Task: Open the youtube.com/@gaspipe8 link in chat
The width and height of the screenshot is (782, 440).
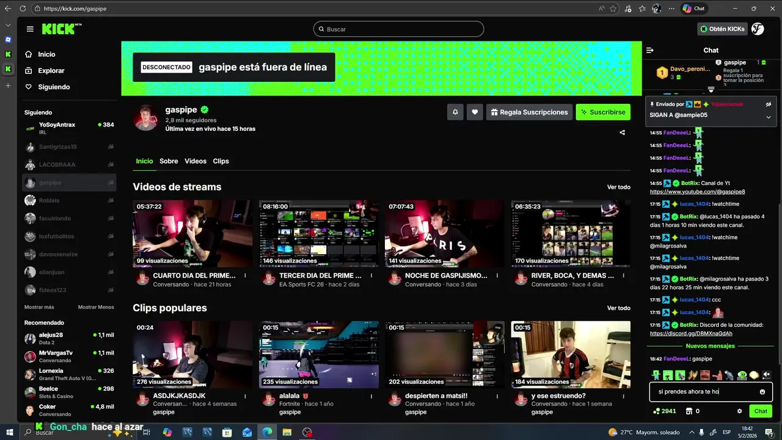Action: pos(697,192)
